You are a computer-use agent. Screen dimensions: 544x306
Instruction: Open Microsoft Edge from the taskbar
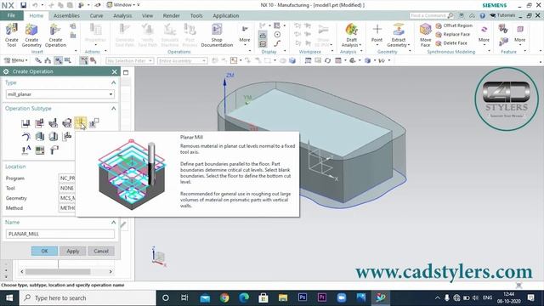point(244,298)
